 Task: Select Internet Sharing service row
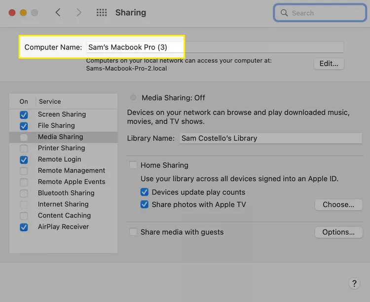(x=63, y=204)
